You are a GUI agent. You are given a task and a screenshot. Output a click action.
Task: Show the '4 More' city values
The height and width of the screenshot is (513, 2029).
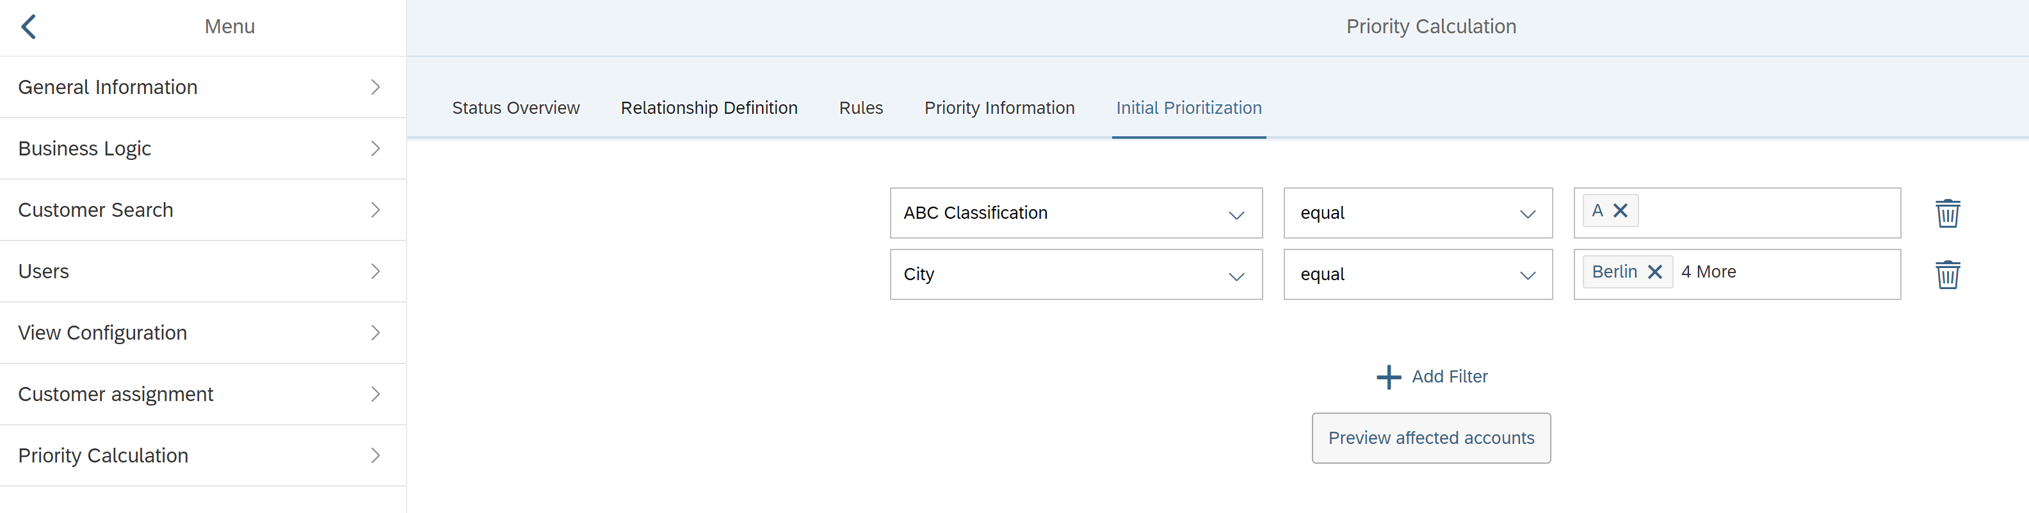[1708, 271]
